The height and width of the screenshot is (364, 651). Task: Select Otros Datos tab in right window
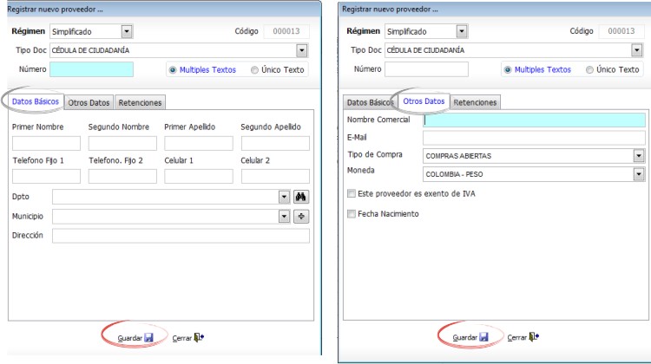point(424,101)
